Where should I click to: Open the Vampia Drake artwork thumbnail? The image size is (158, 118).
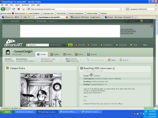pos(41,90)
